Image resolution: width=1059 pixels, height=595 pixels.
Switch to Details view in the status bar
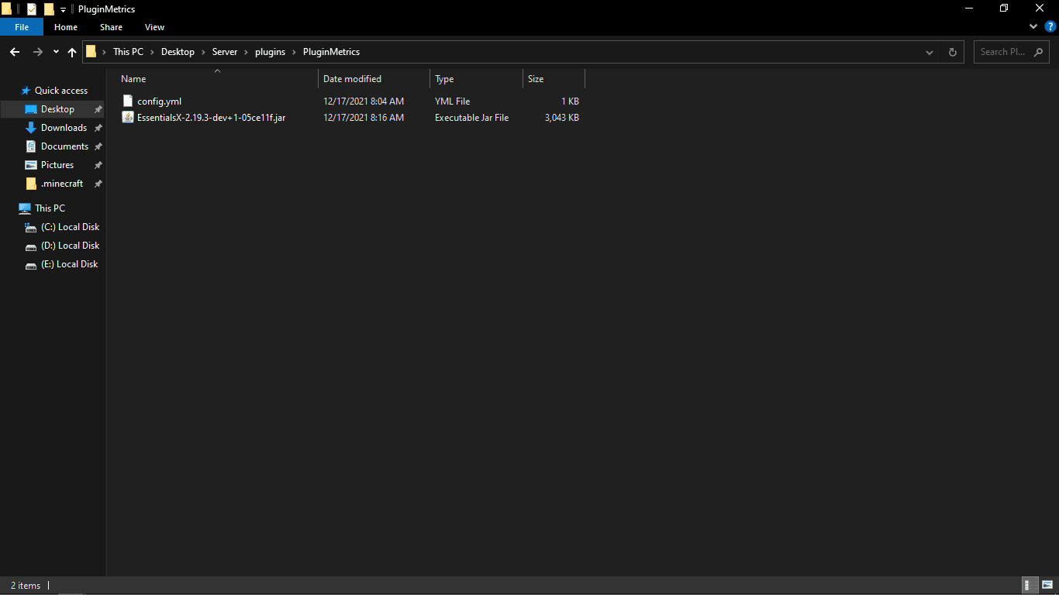tap(1030, 586)
